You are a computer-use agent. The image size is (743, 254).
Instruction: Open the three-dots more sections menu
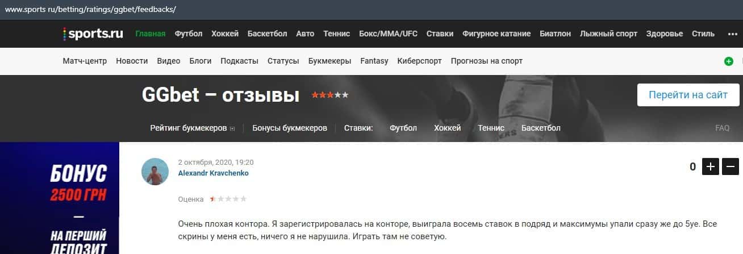pos(732,34)
